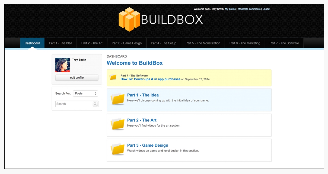Click the Logout link
Viewport: 328px width, 174px height.
coord(266,9)
